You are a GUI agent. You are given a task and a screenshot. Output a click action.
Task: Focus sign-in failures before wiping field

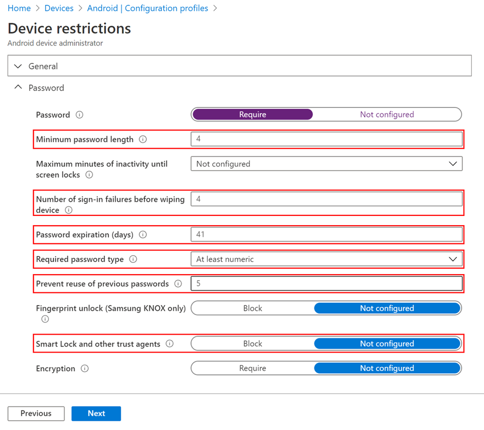(x=327, y=199)
